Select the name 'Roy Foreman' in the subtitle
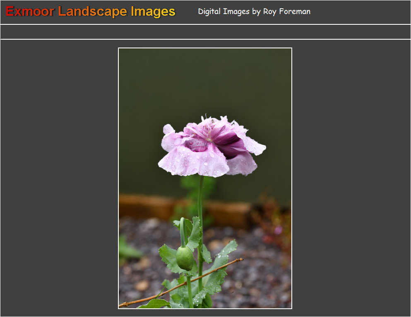411x317 pixels. pyautogui.click(x=286, y=12)
